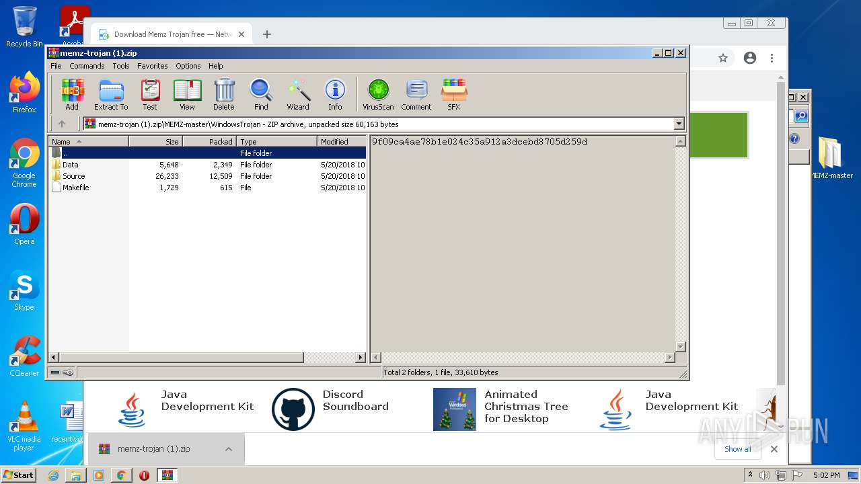Open the Tools menu
Screen dimensions: 861x484
click(121, 66)
